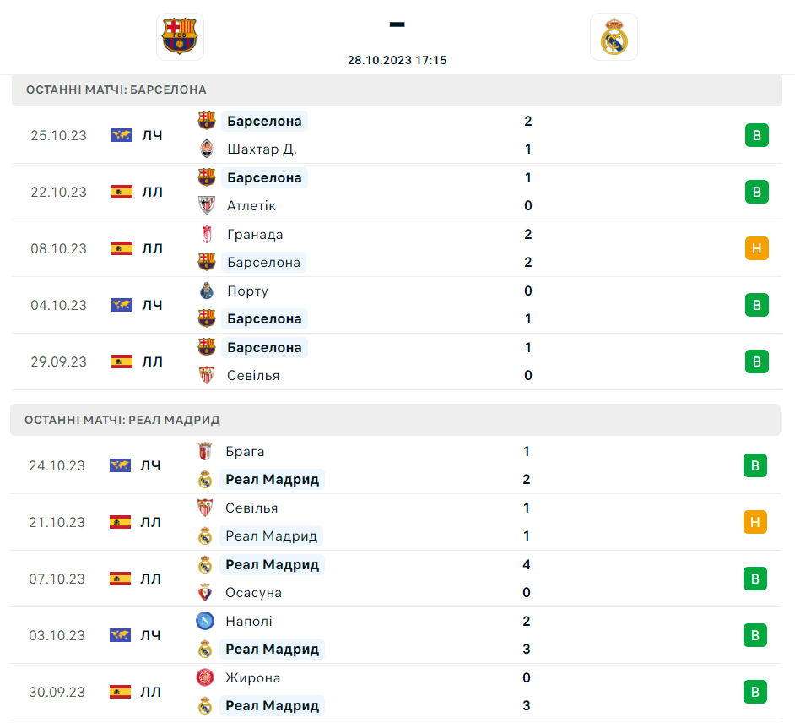The width and height of the screenshot is (795, 723).
Task: Click the Barcelona crest in the header
Action: point(180,36)
